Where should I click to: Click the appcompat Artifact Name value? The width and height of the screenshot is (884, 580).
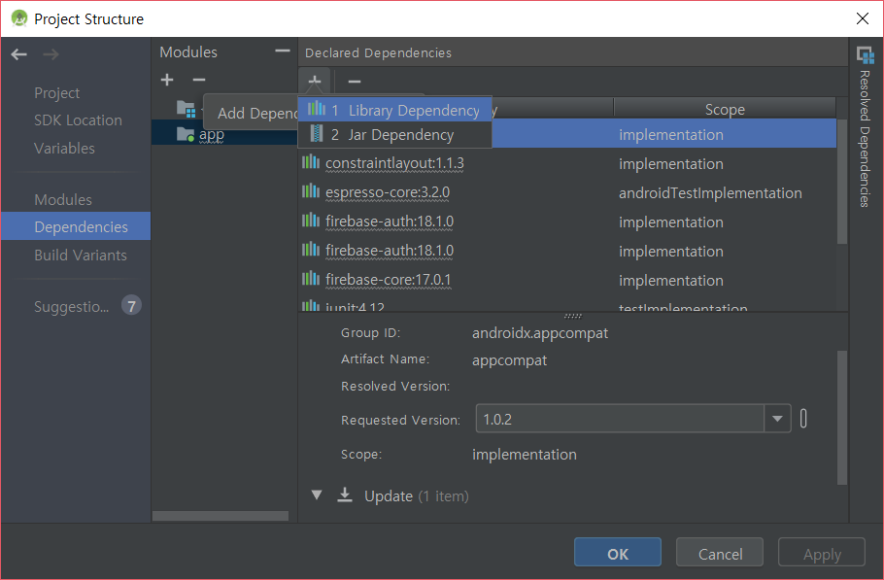510,360
